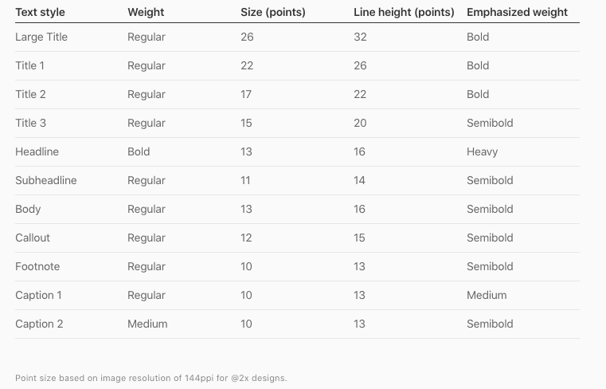This screenshot has height=389, width=606.
Task: Click the Emphasized weight column header
Action: (517, 12)
